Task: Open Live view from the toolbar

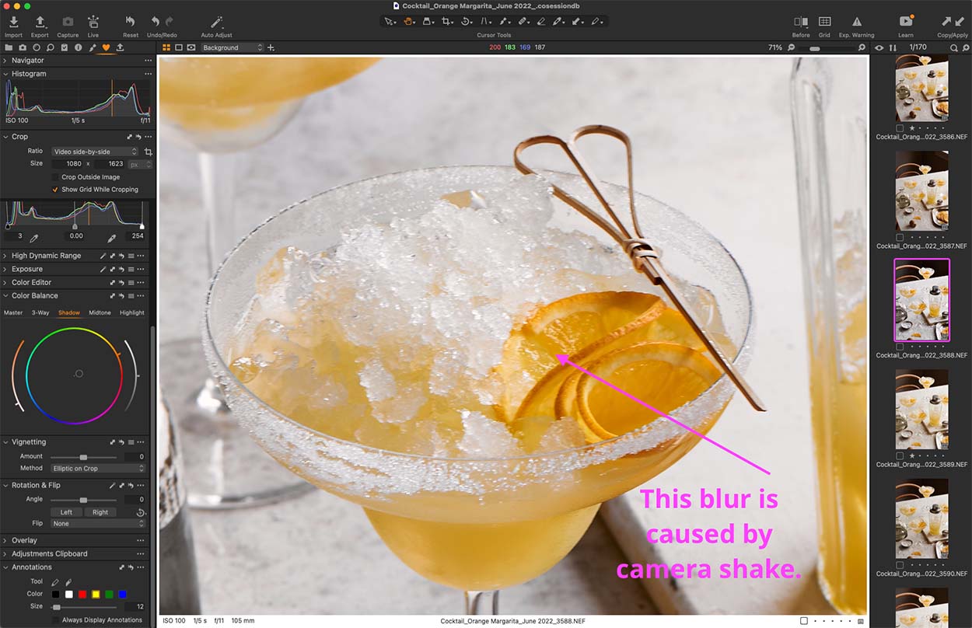Action: click(93, 22)
